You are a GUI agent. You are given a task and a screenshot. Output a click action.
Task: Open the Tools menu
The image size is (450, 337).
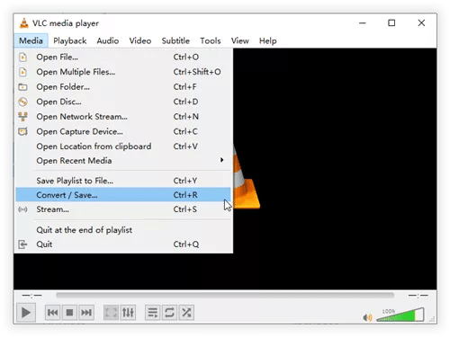211,40
